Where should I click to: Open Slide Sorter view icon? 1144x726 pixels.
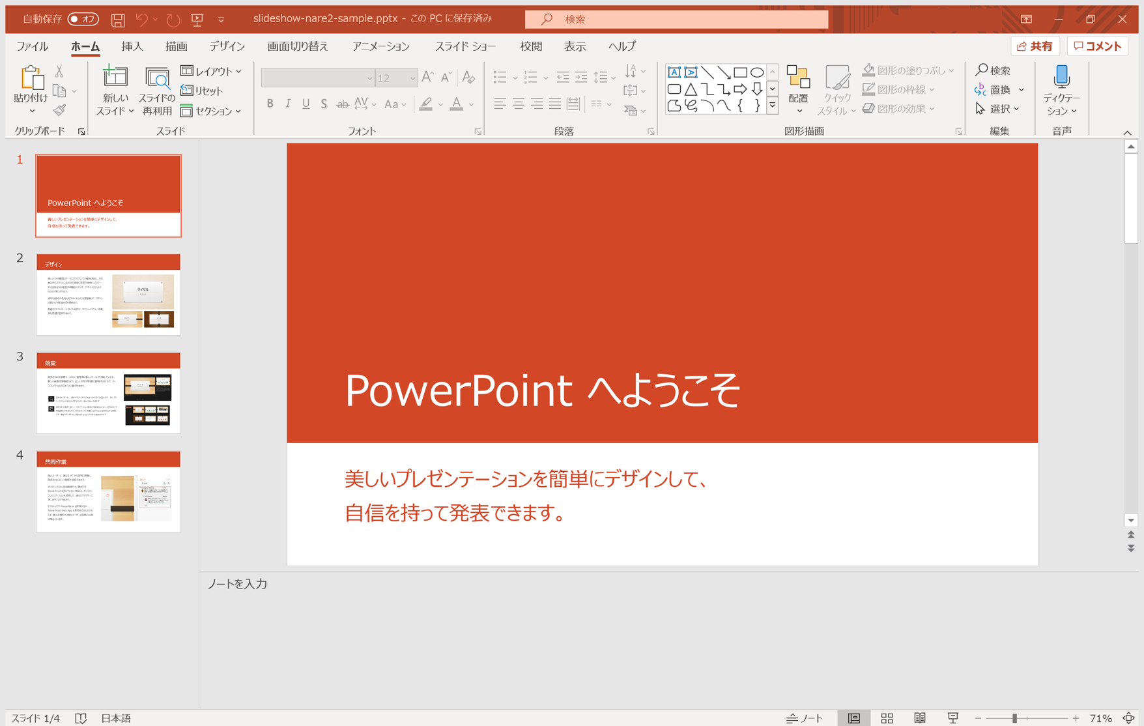887,718
